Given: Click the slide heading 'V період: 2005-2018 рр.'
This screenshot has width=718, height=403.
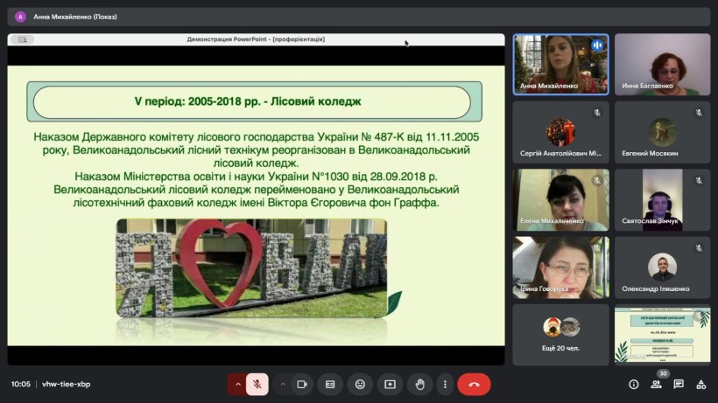Looking at the screenshot, I should tap(248, 101).
